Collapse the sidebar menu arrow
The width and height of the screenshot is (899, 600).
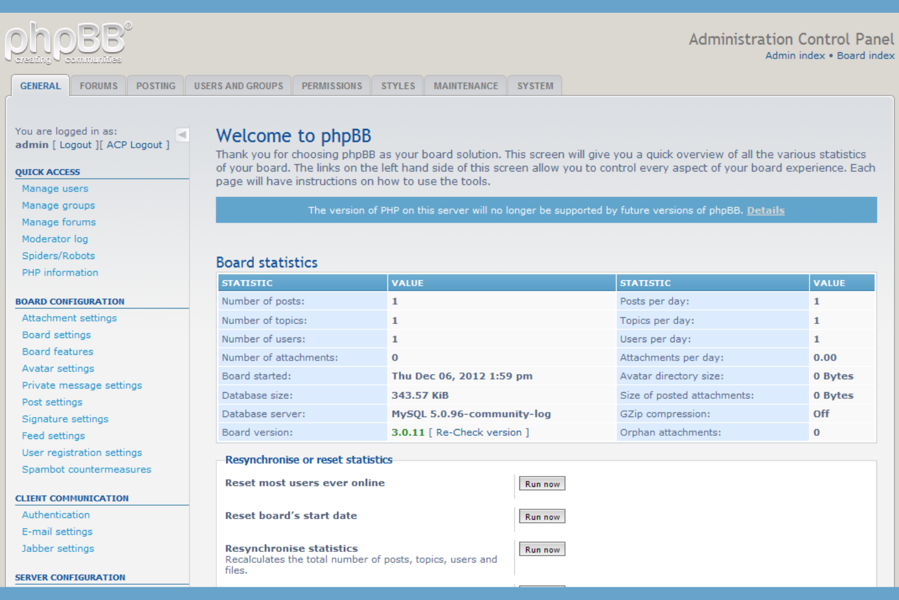[182, 135]
